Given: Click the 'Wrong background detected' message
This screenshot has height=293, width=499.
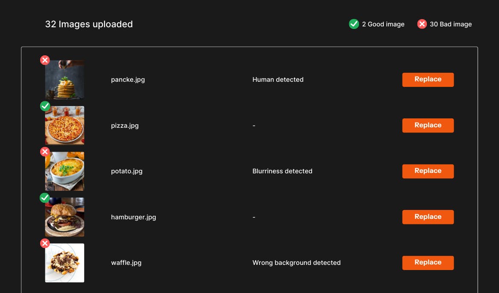Looking at the screenshot, I should click(x=296, y=263).
